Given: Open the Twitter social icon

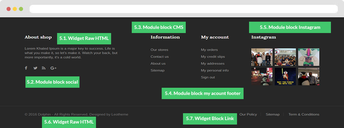Looking at the screenshot, I should (35, 68).
